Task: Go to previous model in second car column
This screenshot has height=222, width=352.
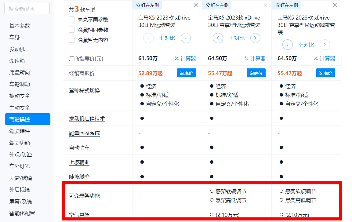Action: [218, 38]
